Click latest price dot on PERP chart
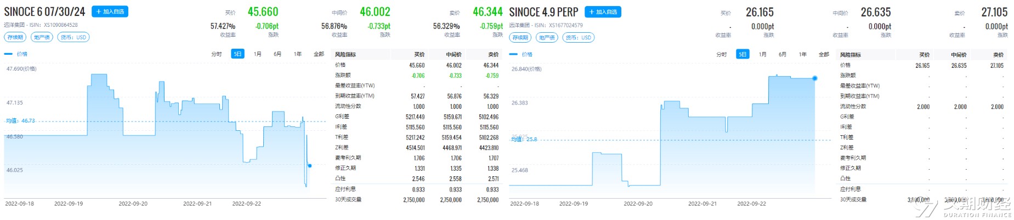Image resolution: width=1014 pixels, height=220 pixels. pos(815,78)
